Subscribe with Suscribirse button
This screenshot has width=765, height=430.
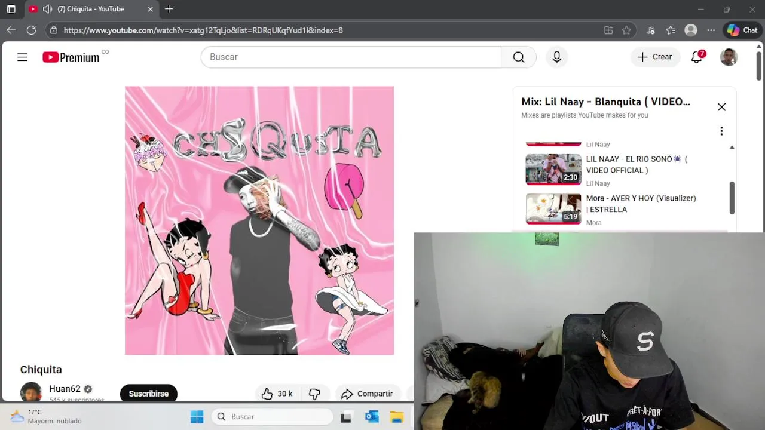(149, 394)
